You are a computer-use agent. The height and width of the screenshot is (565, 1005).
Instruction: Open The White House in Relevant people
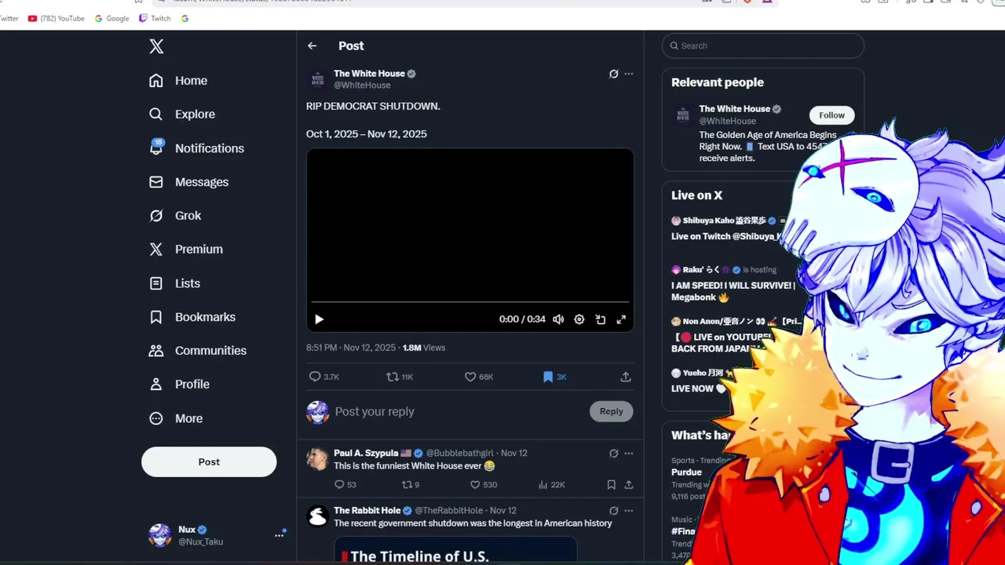coord(735,109)
